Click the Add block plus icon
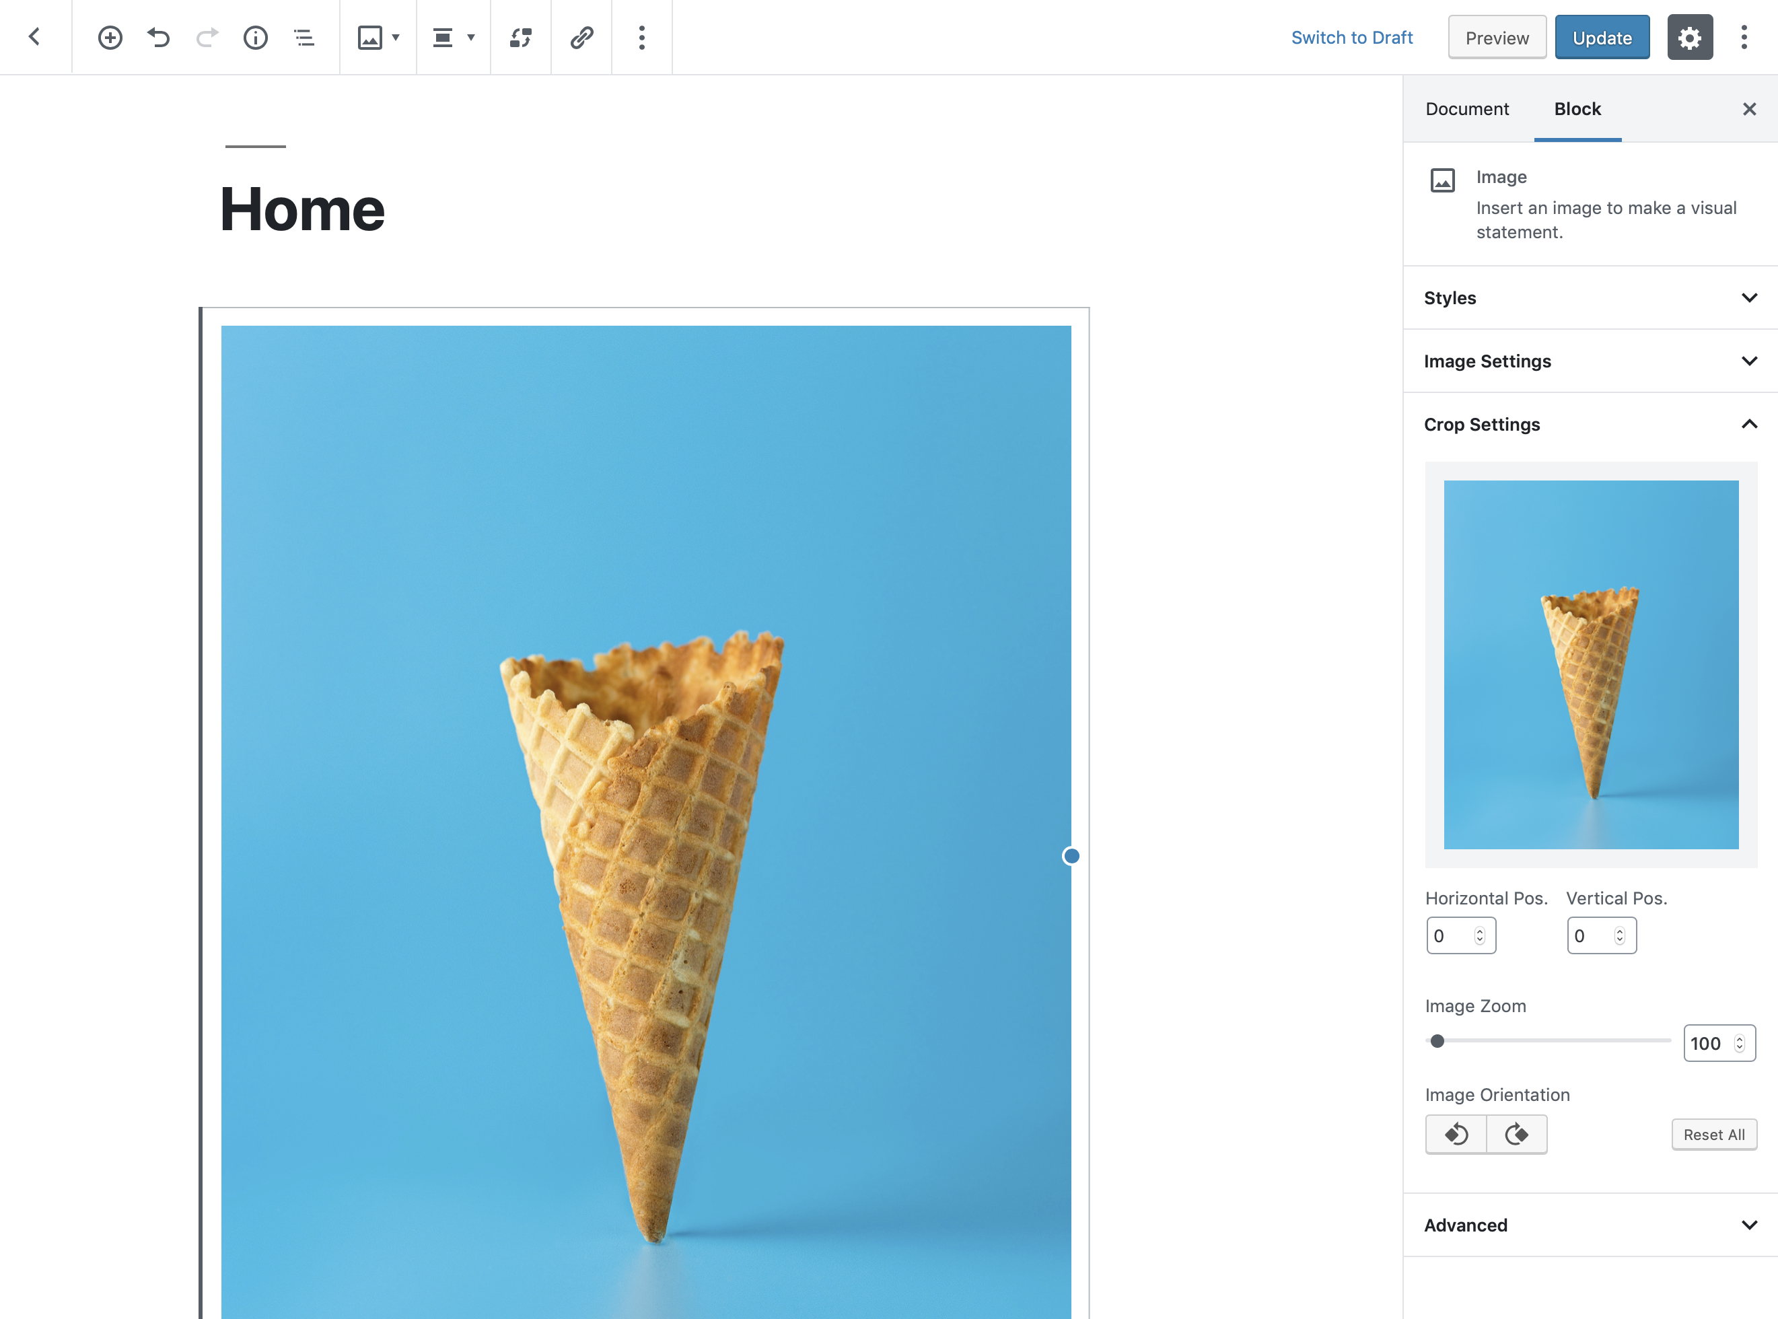Screen dimensions: 1778x1319 coord(110,38)
